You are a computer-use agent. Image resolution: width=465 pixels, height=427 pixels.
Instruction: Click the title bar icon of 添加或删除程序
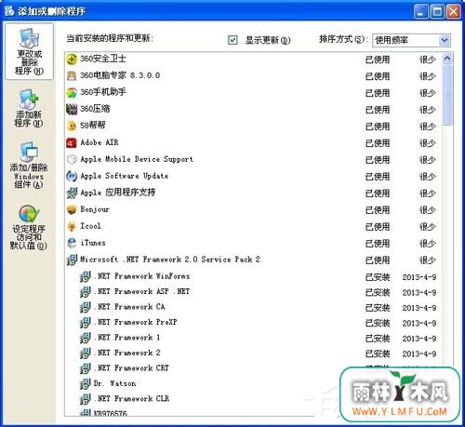click(9, 11)
